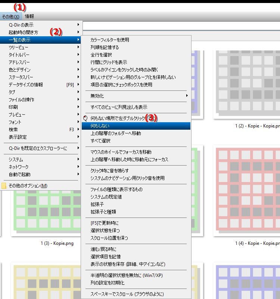
Task: Click the file name 1 (4) - Kopie - Kopie
Action: 258,243
